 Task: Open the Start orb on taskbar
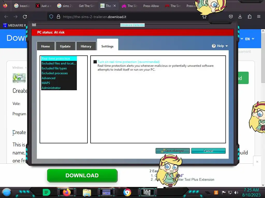(x=6, y=193)
